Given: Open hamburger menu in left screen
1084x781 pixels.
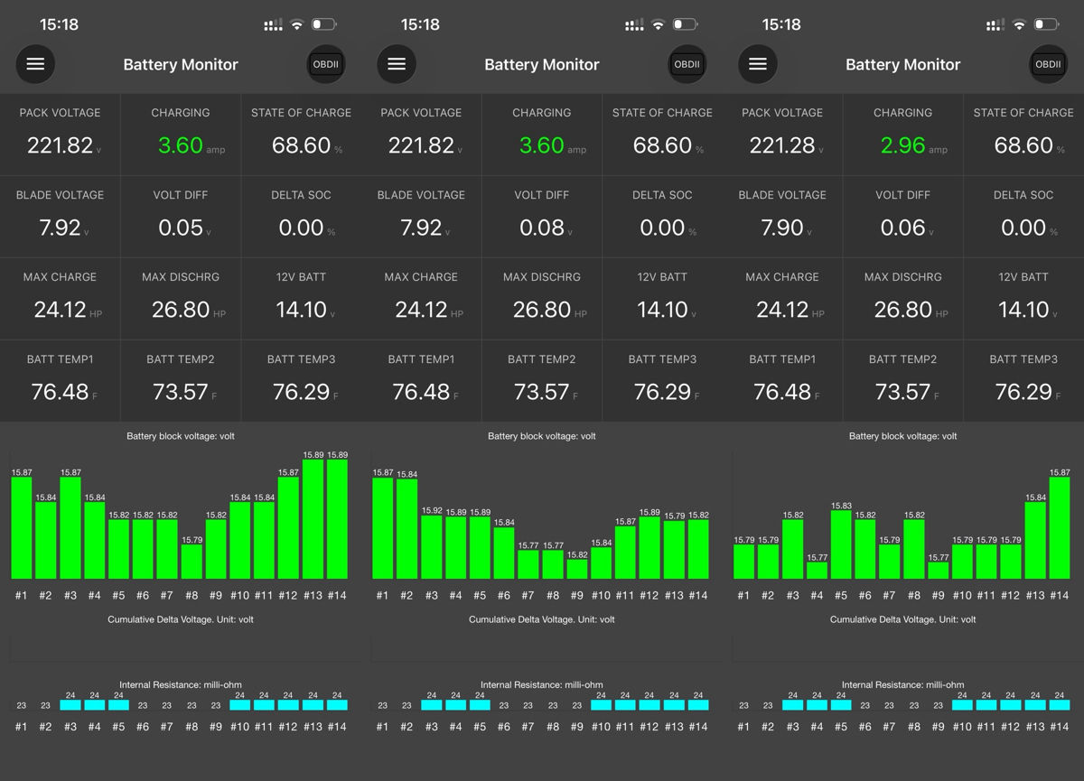Looking at the screenshot, I should (35, 64).
